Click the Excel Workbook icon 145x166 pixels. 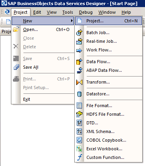(x=79, y=149)
